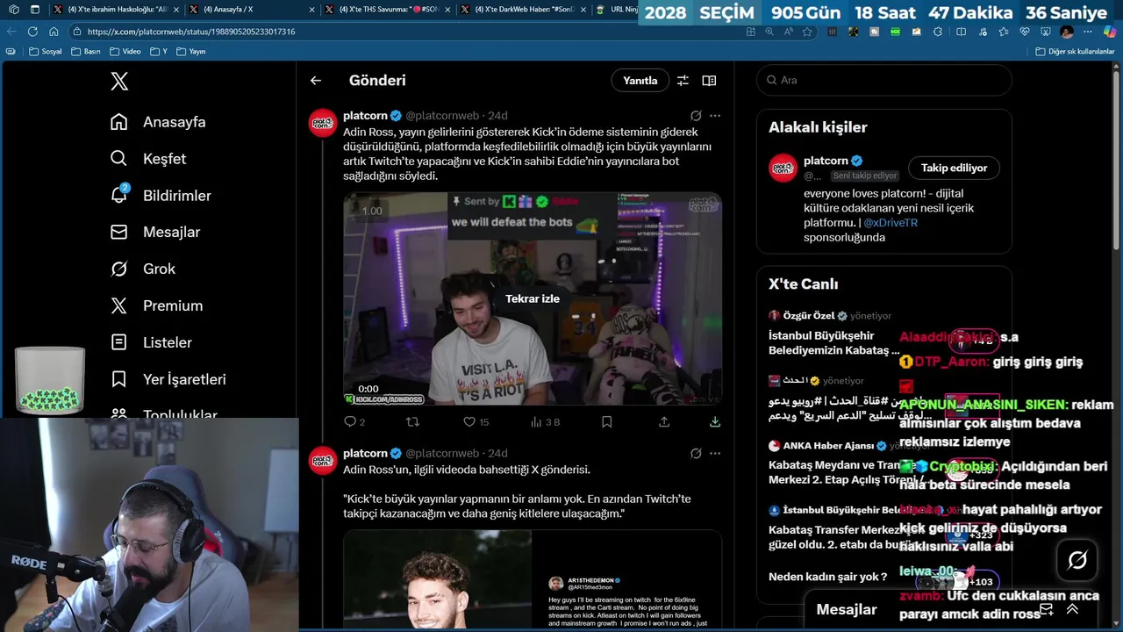
Task: Click the browser home button
Action: [x=54, y=32]
